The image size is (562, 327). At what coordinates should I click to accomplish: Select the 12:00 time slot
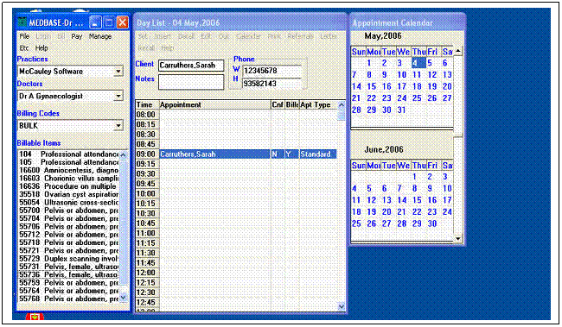pos(146,273)
